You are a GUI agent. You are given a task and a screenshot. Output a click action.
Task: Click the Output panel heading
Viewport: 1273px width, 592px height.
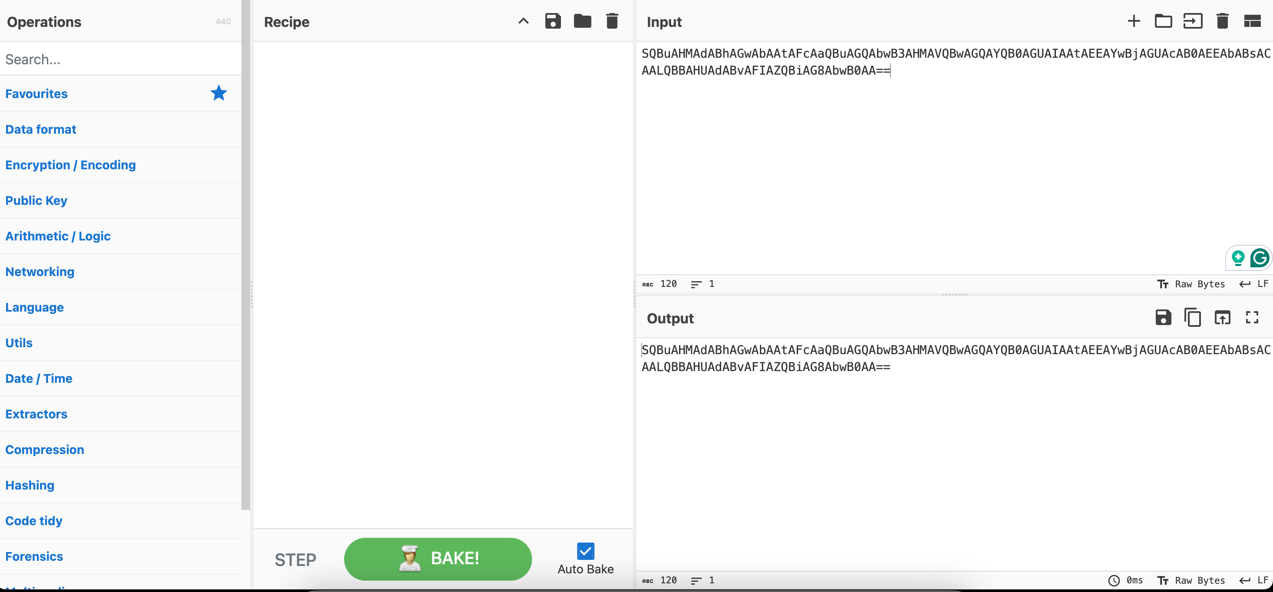(670, 318)
